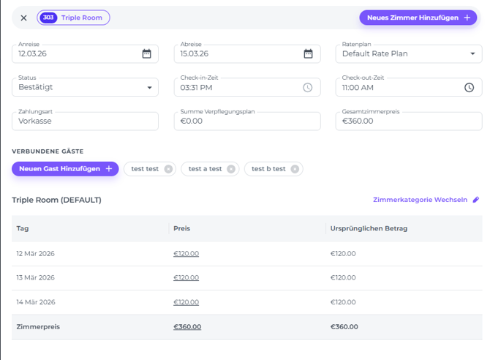Close the room booking panel with X

(23, 18)
